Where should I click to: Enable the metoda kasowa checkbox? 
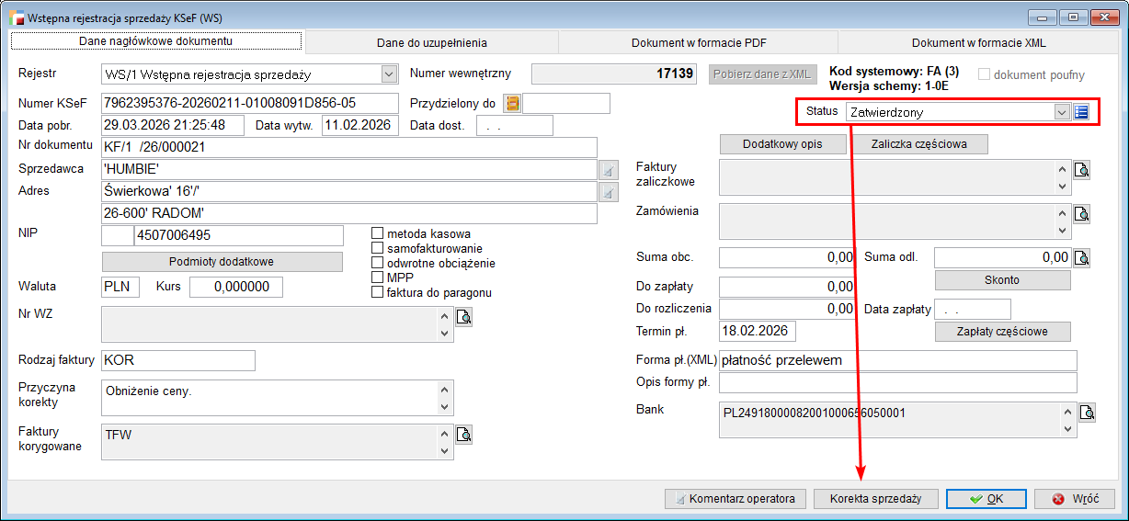[x=377, y=233]
